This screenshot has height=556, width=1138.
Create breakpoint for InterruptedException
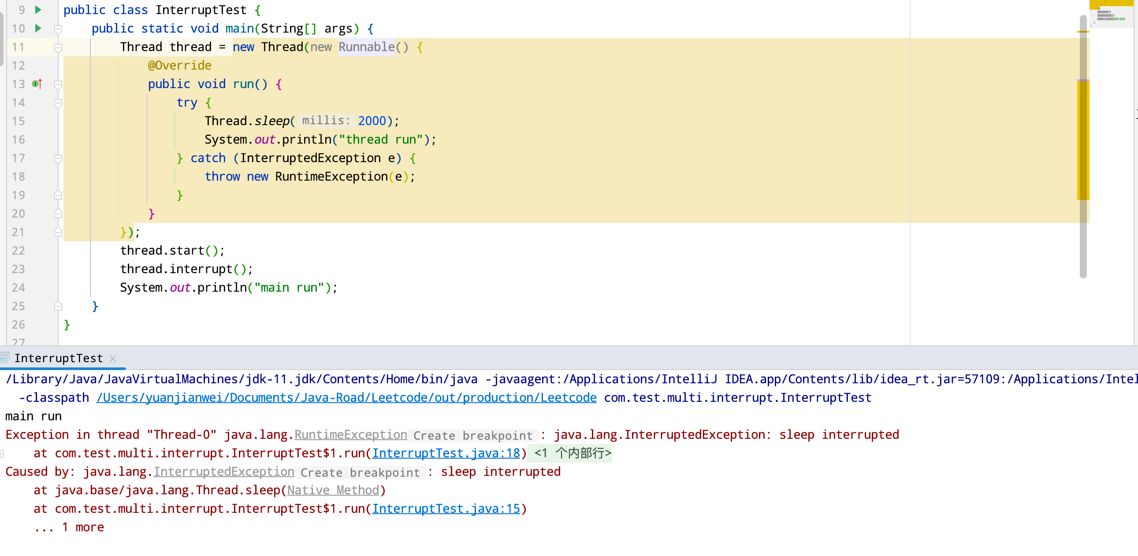point(360,473)
